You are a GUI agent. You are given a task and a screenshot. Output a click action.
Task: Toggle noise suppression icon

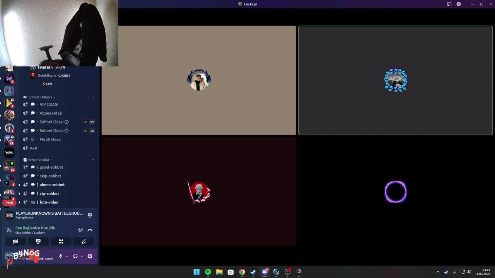point(80,230)
